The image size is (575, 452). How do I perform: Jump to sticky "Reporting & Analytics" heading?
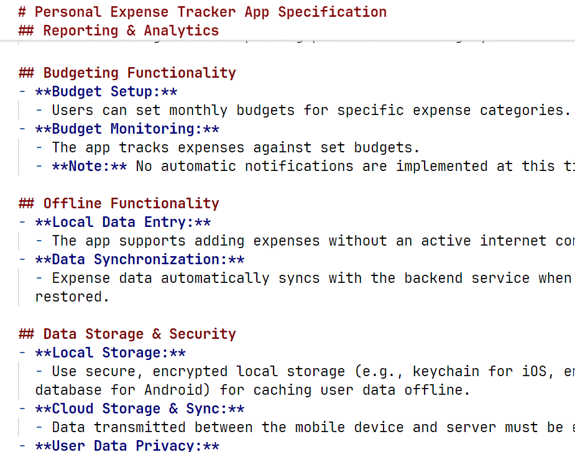pyautogui.click(x=131, y=30)
